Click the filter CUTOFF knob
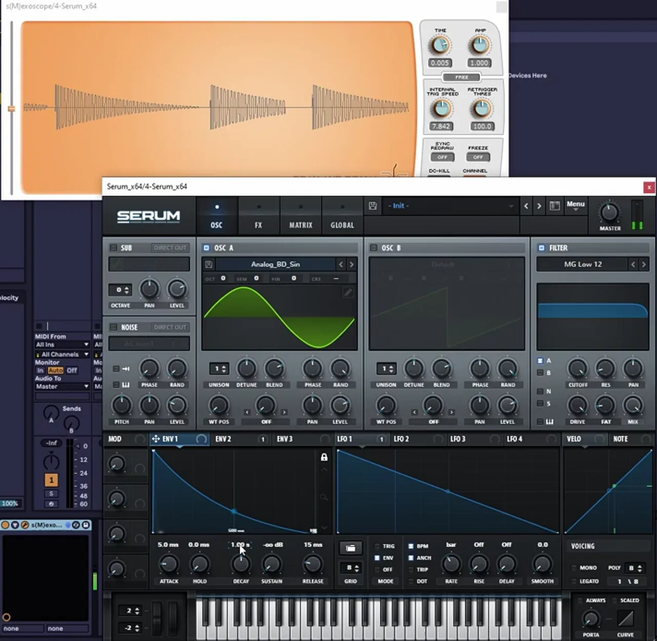This screenshot has height=641, width=657. [577, 369]
